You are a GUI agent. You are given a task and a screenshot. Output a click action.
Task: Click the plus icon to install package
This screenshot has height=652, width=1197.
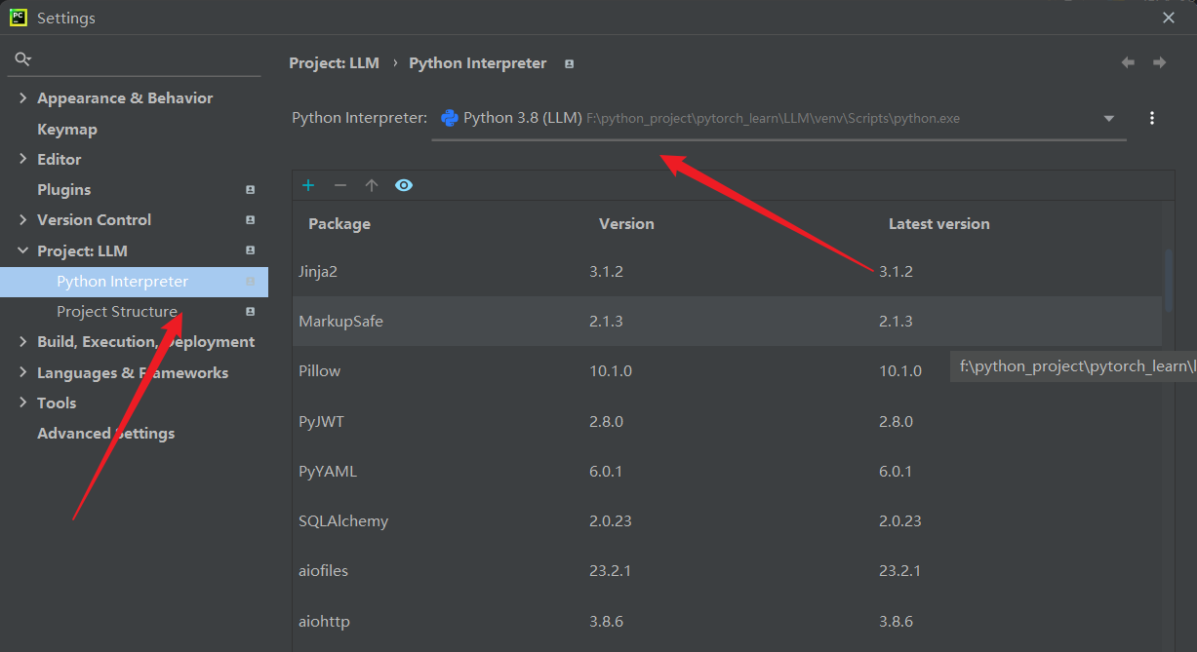(x=308, y=185)
